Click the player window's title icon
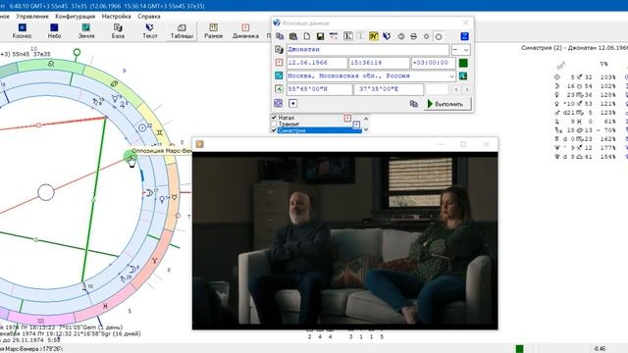Viewport: 628px width, 353px height. (x=199, y=144)
